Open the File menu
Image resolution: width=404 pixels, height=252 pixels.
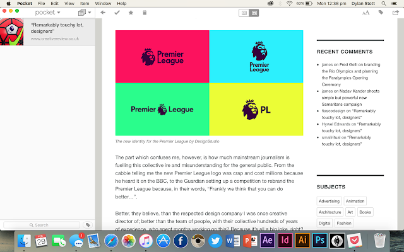(41, 3)
